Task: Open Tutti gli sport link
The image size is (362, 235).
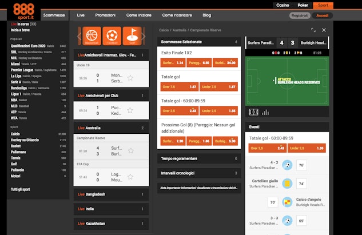Action: [x=21, y=189]
